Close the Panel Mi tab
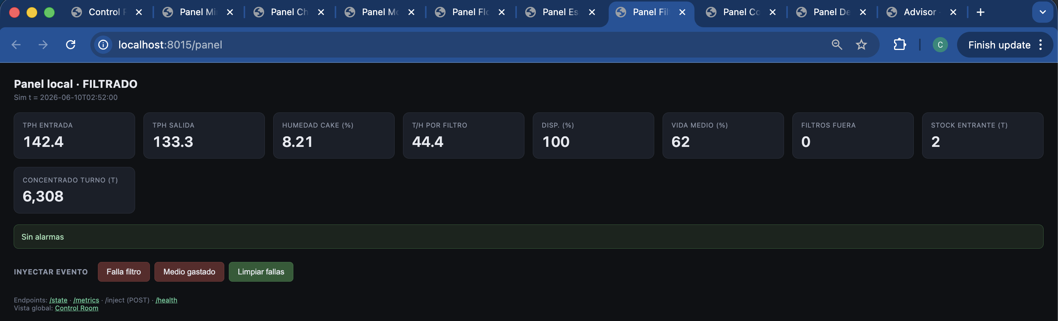The height and width of the screenshot is (321, 1058). 230,12
